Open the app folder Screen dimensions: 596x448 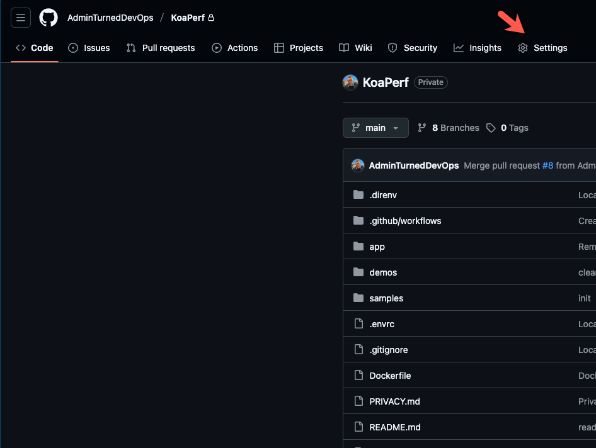click(x=377, y=247)
